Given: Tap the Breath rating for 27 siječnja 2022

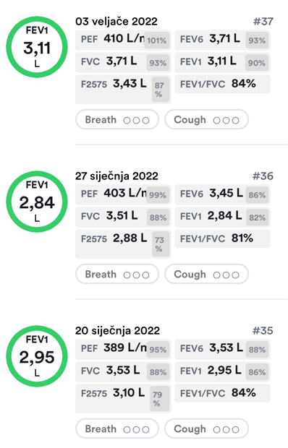Looking at the screenshot, I should pos(117,275).
